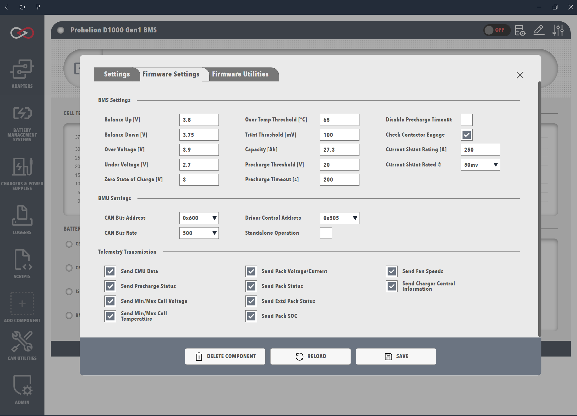Uncheck Check Contactor Engage
The height and width of the screenshot is (416, 577).
pos(466,135)
